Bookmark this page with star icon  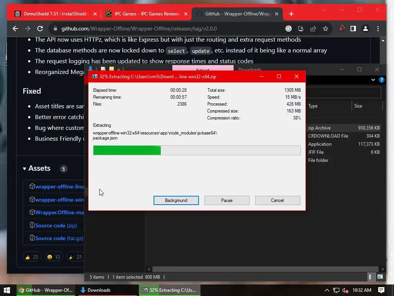click(x=326, y=29)
